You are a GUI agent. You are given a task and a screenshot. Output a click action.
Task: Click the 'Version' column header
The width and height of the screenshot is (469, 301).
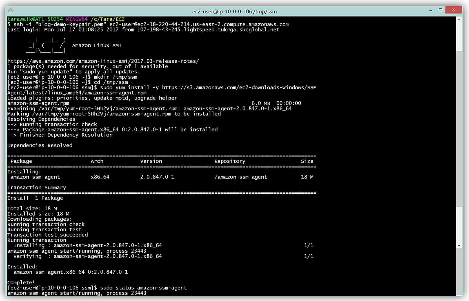click(151, 161)
